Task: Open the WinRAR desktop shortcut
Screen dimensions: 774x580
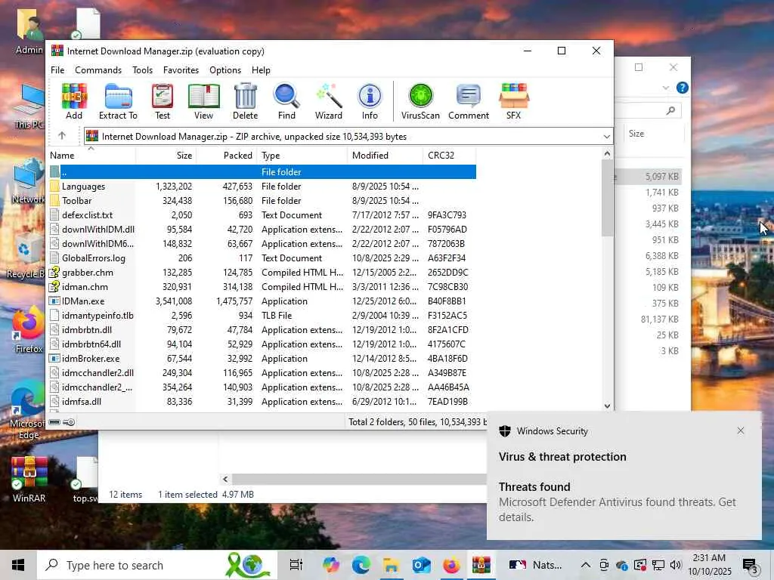Action: pyautogui.click(x=29, y=478)
